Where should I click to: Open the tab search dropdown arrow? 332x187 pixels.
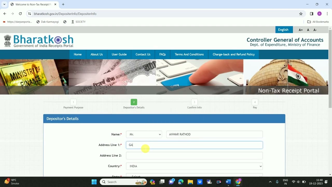4,4
